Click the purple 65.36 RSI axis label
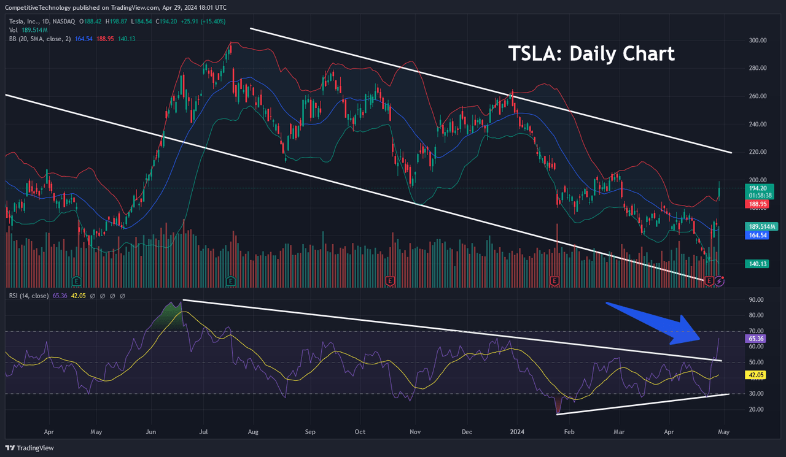786x457 pixels. click(757, 338)
